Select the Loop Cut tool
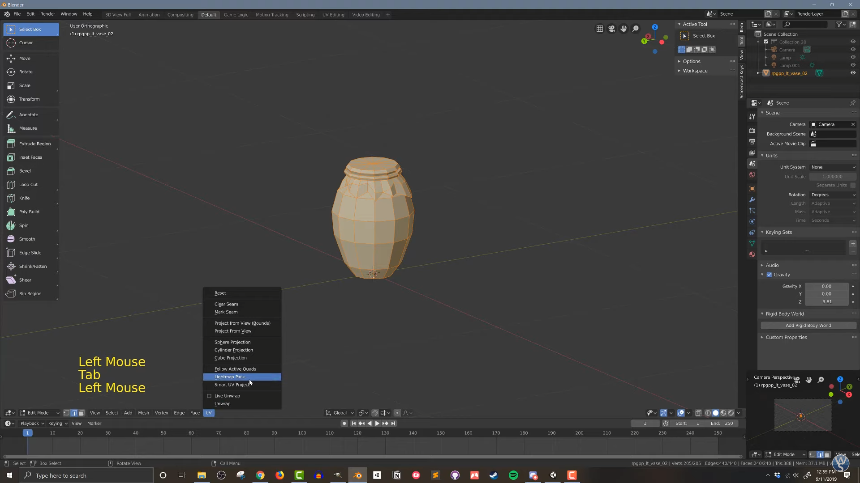Image resolution: width=860 pixels, height=483 pixels. pyautogui.click(x=28, y=184)
